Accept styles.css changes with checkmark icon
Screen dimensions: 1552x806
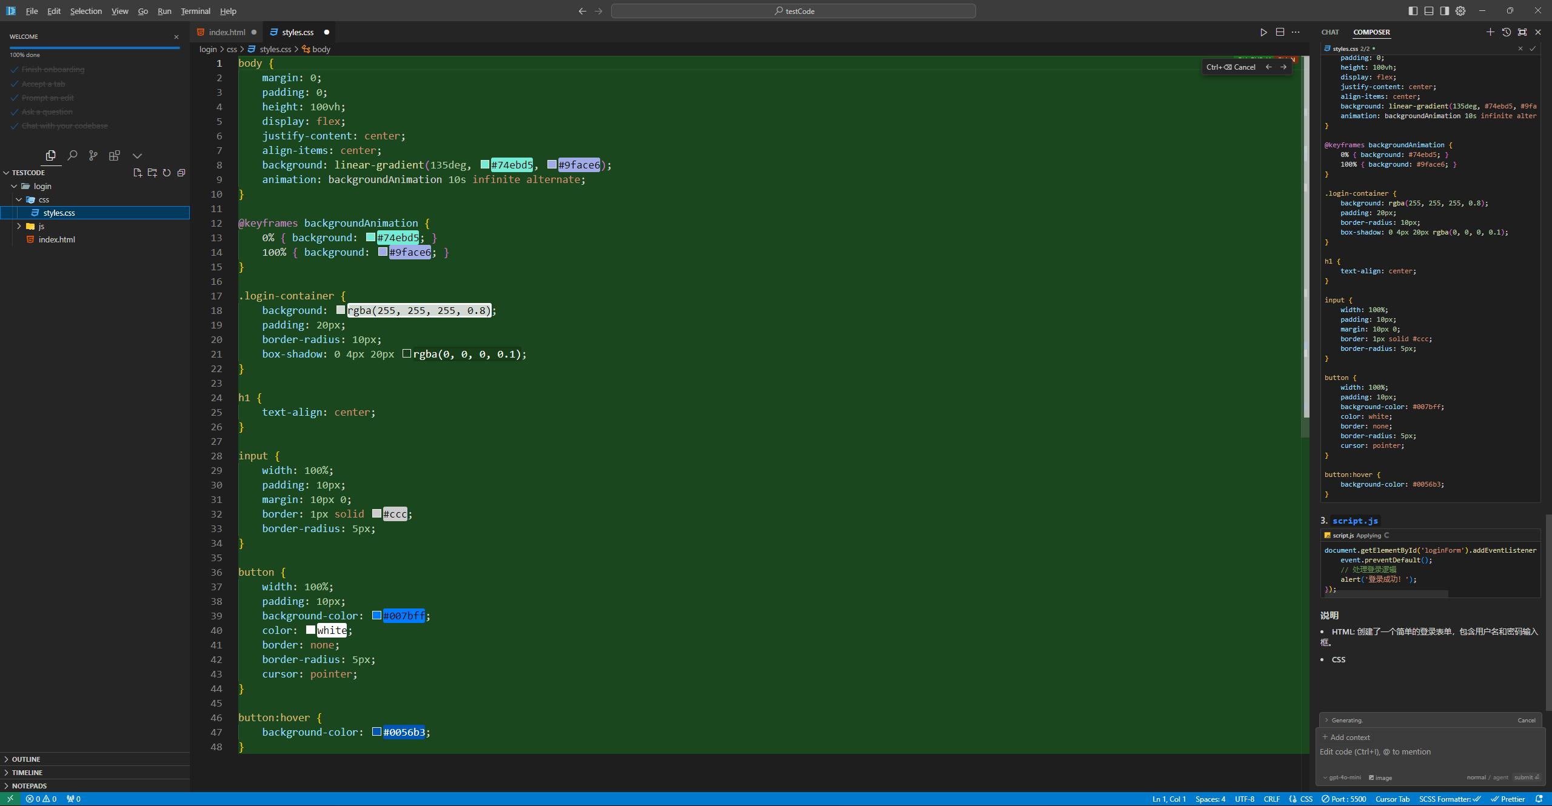(x=1533, y=48)
